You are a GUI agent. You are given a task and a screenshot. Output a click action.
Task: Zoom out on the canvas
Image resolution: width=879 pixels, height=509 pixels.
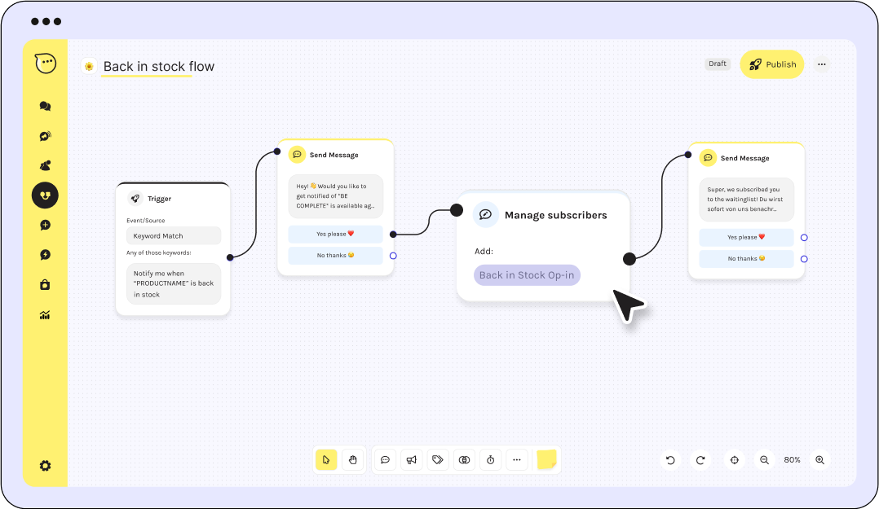764,460
